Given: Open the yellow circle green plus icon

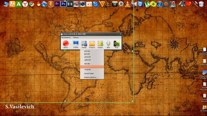Looking at the screenshot, I should click(153, 4).
